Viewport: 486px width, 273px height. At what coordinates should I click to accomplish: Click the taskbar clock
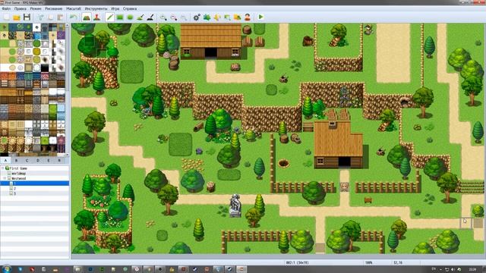pyautogui.click(x=472, y=270)
